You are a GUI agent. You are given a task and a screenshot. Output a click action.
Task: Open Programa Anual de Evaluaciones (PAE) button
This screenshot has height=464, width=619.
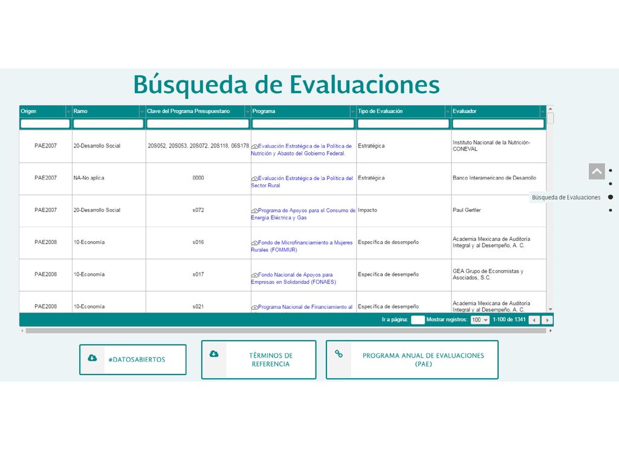412,359
